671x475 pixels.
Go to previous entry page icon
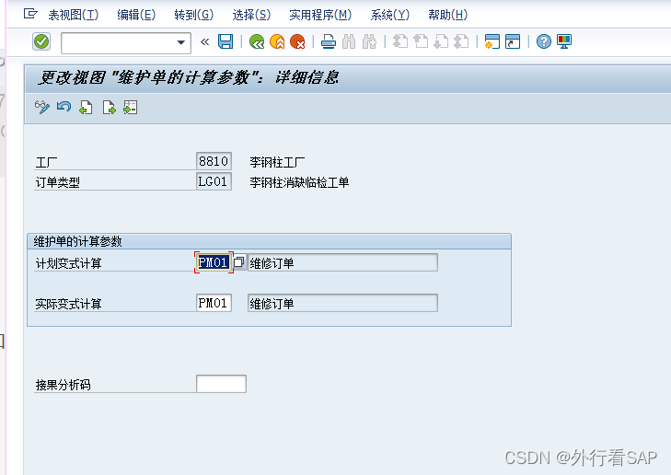click(x=86, y=108)
